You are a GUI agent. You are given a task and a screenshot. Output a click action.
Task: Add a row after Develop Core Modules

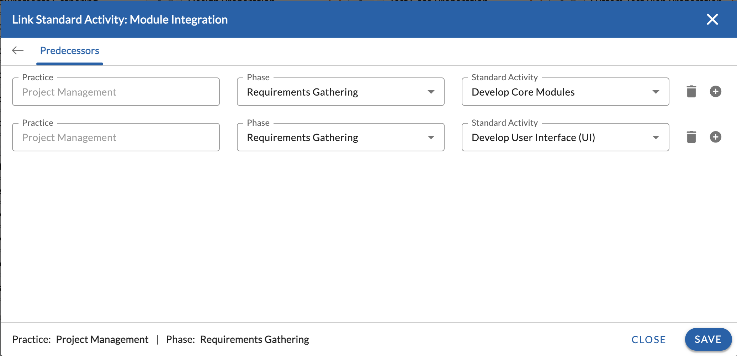715,92
